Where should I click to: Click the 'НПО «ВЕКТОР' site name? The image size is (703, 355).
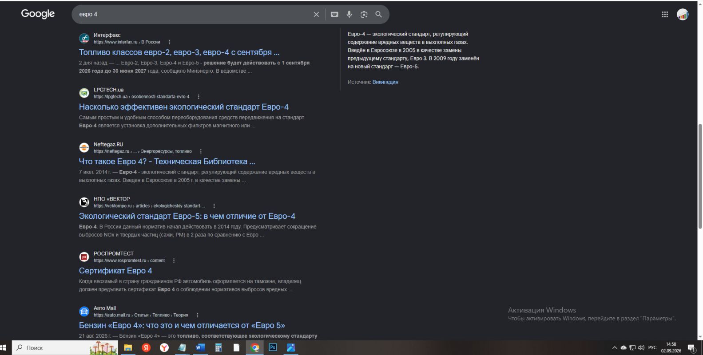tap(112, 199)
